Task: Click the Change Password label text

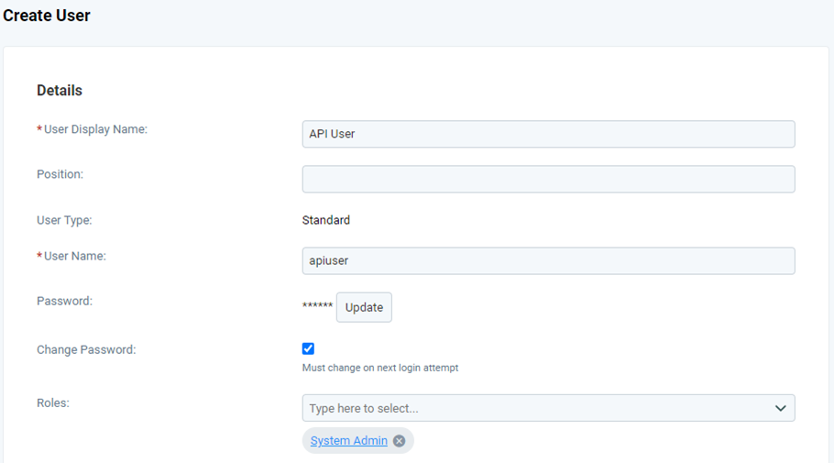Action: click(x=86, y=349)
